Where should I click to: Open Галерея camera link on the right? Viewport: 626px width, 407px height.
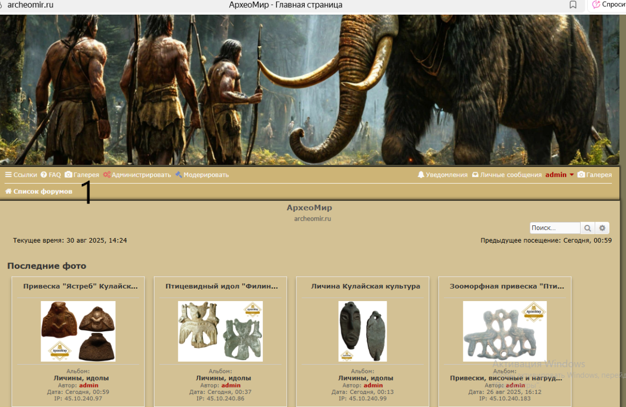click(x=595, y=175)
